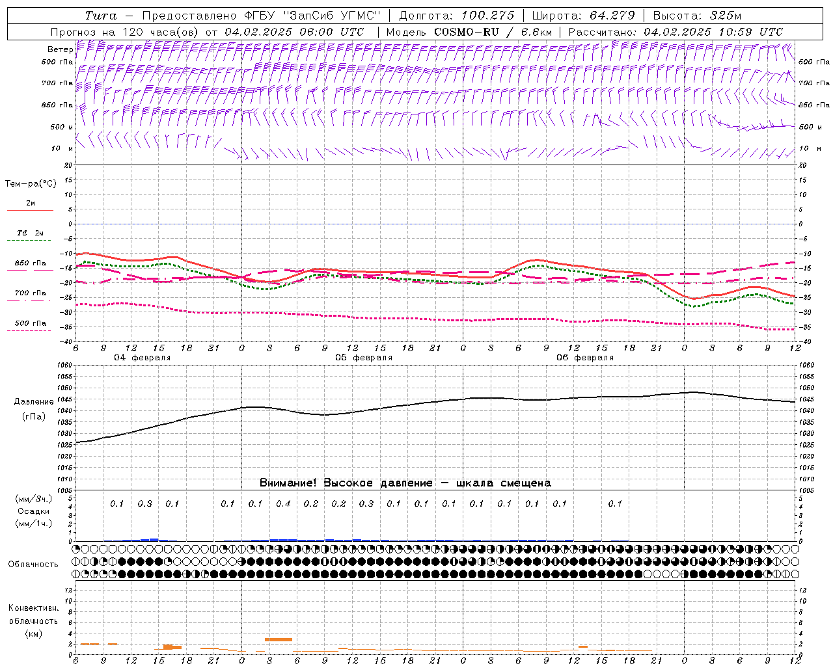Click the station name "Tura" in header
Image resolution: width=833 pixels, height=666 pixels.
pyautogui.click(x=100, y=16)
